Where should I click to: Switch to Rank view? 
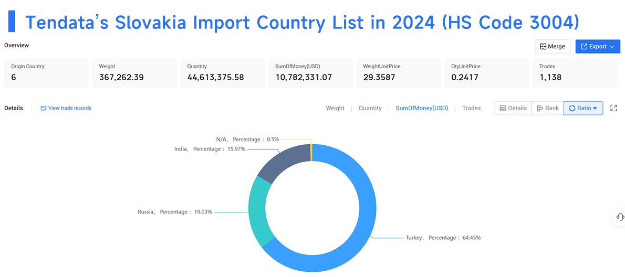[548, 108]
